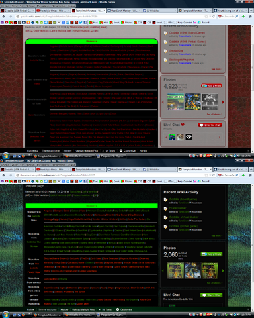Click Home icon in Wikizilla Firefox window
Image resolution: width=254 pixels, height=318 pixels.
tap(250, 17)
